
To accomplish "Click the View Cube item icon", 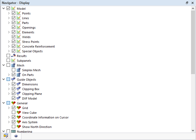I will tap(19, 112).
